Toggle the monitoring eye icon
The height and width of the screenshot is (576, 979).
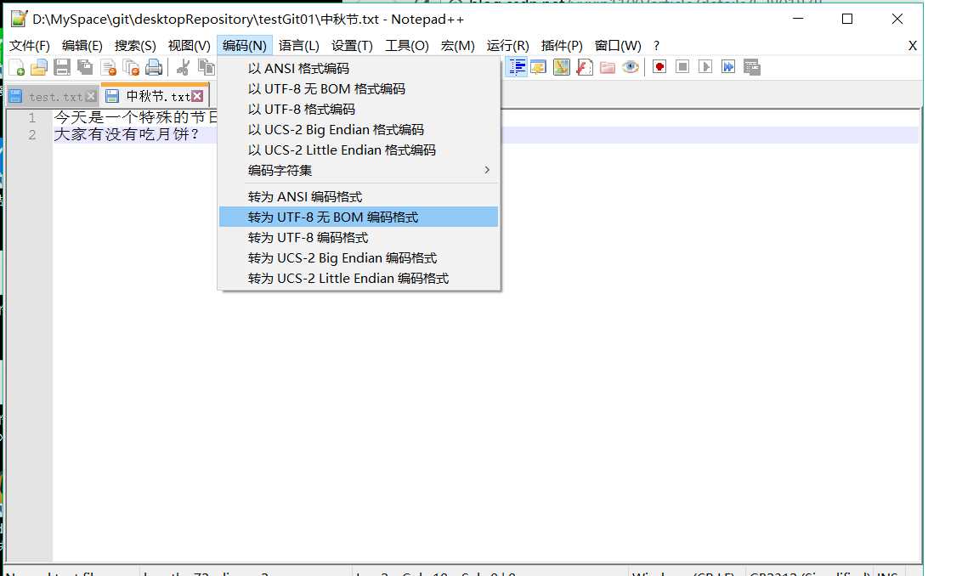pyautogui.click(x=631, y=67)
